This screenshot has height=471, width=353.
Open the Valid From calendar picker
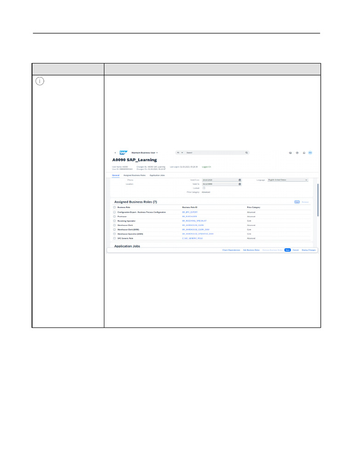[x=239, y=180]
